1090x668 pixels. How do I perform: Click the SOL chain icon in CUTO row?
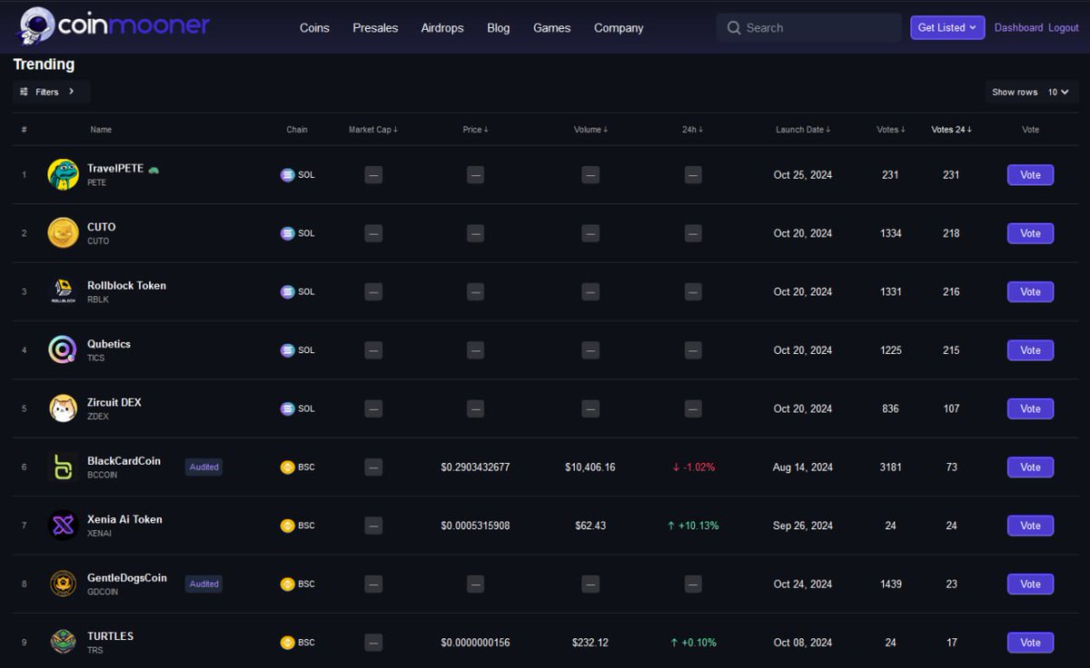pyautogui.click(x=287, y=233)
